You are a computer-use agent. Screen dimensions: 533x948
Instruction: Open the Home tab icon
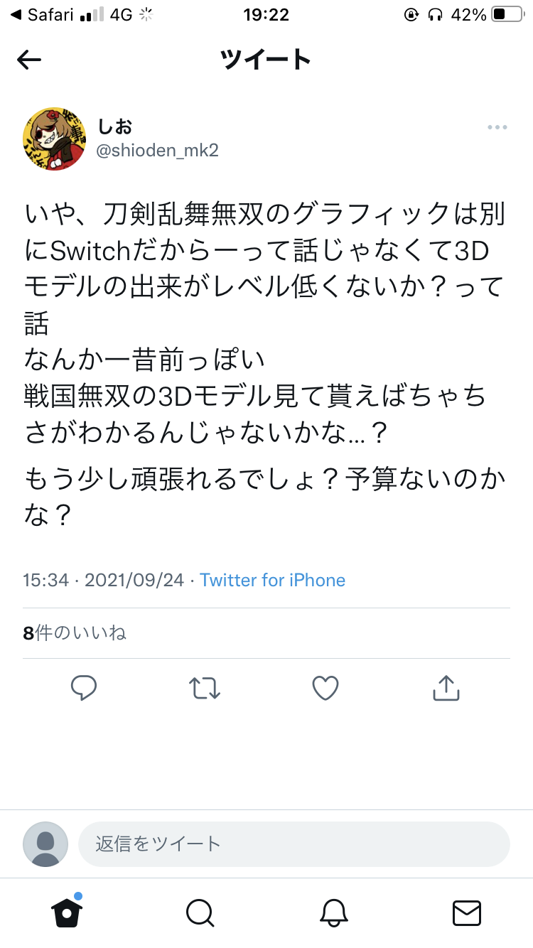(67, 912)
